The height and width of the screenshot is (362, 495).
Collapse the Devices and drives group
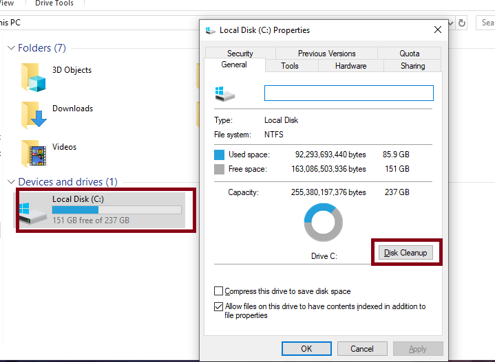click(x=11, y=182)
